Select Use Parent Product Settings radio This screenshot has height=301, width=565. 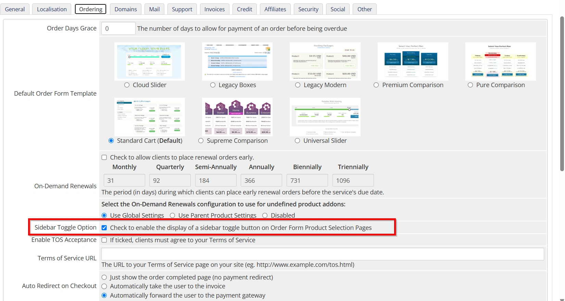(173, 216)
